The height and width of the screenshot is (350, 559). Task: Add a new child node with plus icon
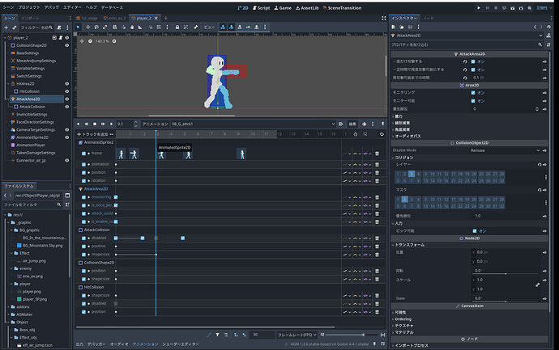coord(6,27)
